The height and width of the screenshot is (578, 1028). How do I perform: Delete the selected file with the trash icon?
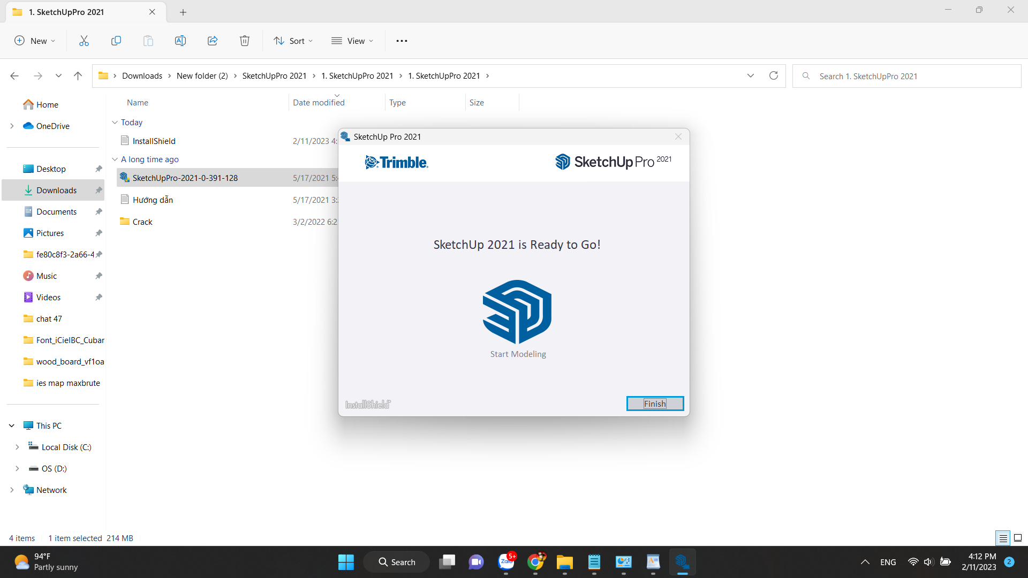(x=245, y=40)
